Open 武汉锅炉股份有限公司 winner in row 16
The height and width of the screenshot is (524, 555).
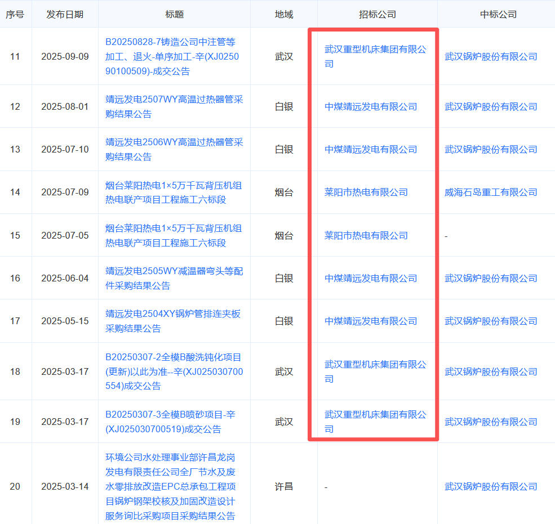(x=491, y=278)
